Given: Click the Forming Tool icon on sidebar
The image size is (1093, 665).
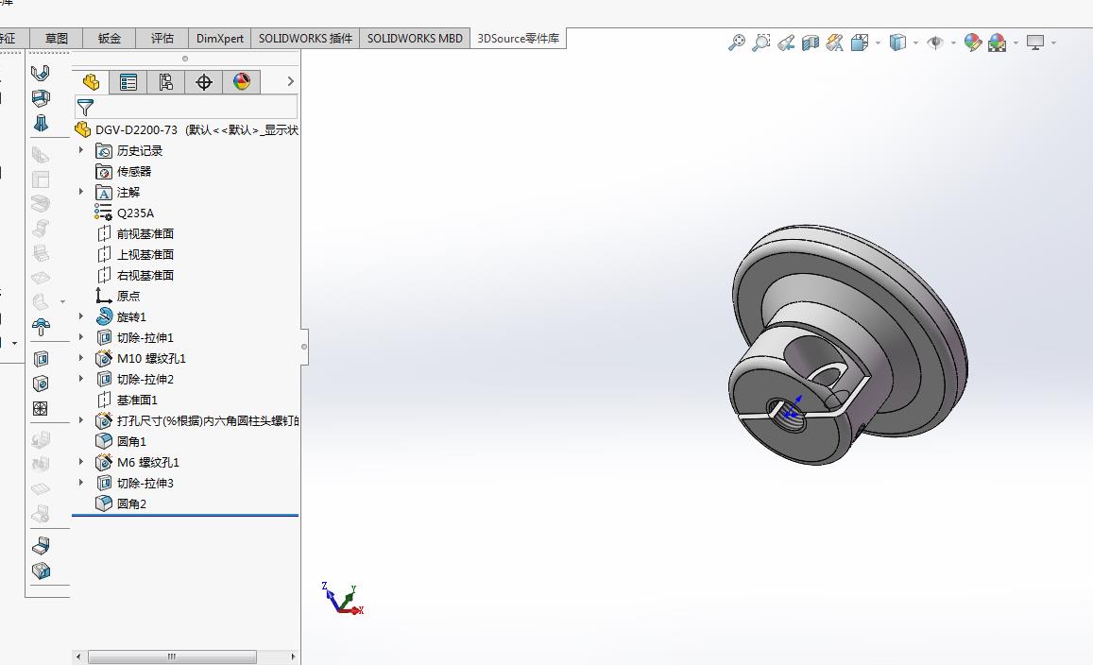Looking at the screenshot, I should coord(41,326).
